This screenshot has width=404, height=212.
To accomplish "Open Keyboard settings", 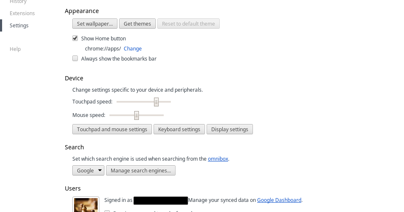I will click(179, 130).
